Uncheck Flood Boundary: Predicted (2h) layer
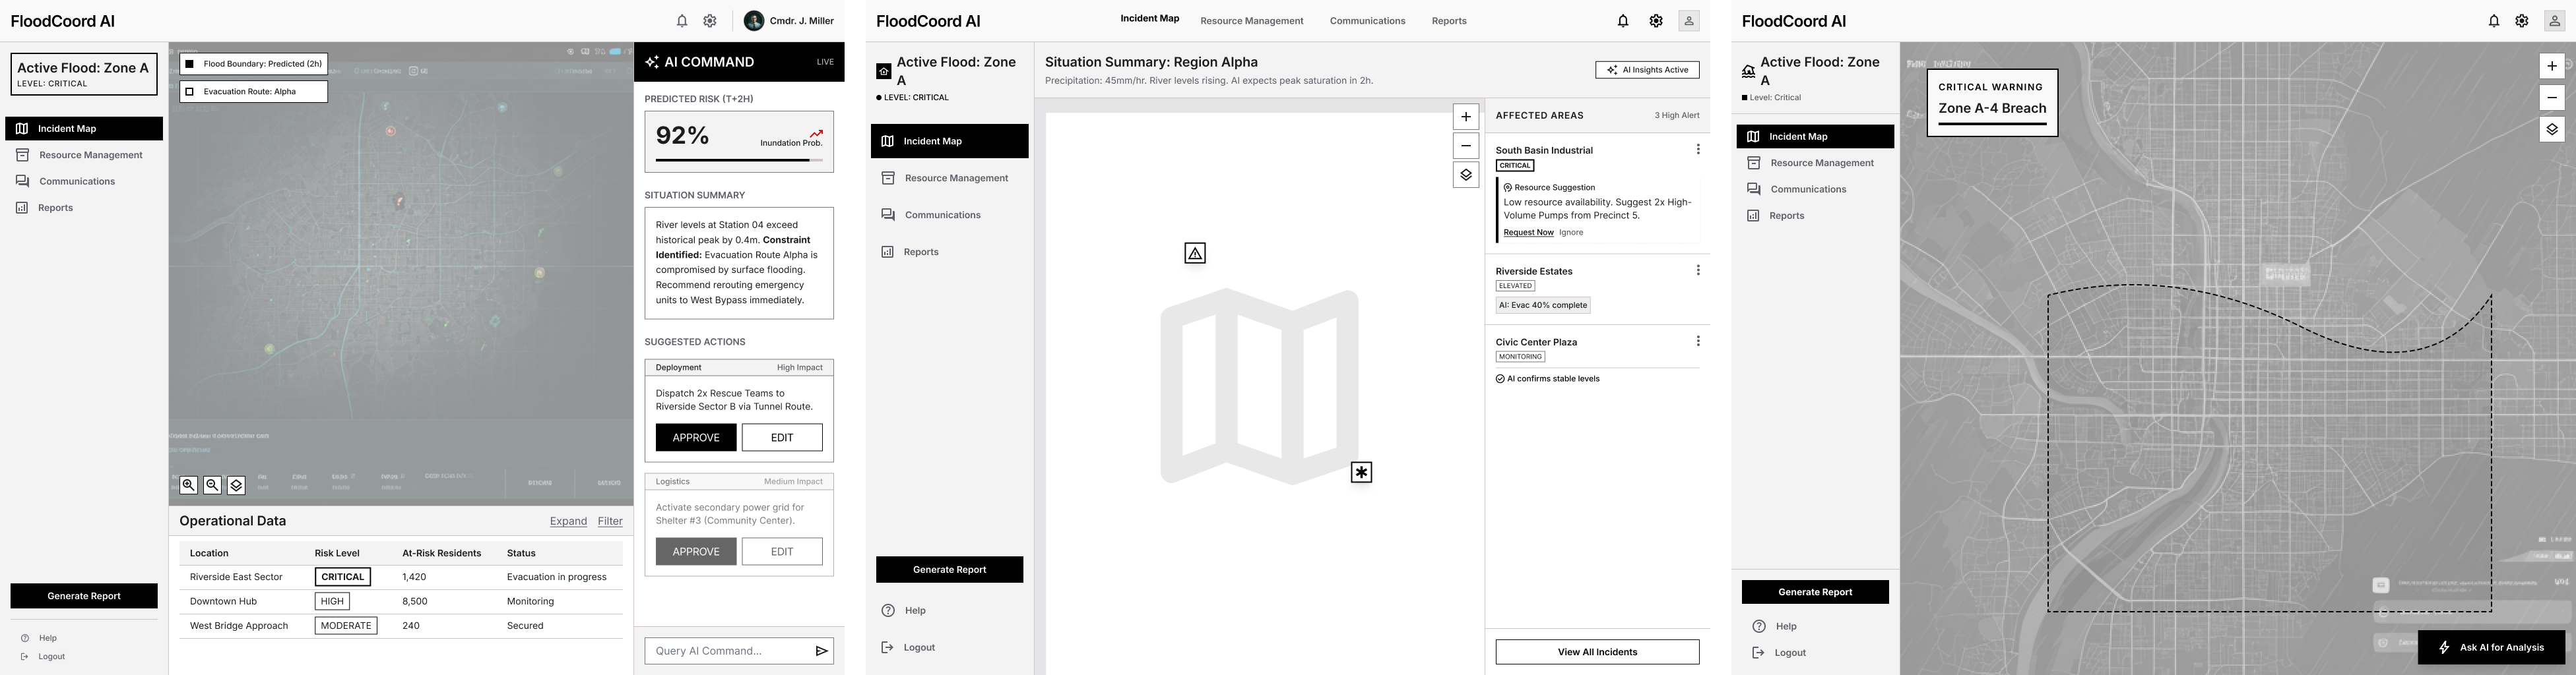Viewport: 2576px width, 675px height. [x=190, y=64]
